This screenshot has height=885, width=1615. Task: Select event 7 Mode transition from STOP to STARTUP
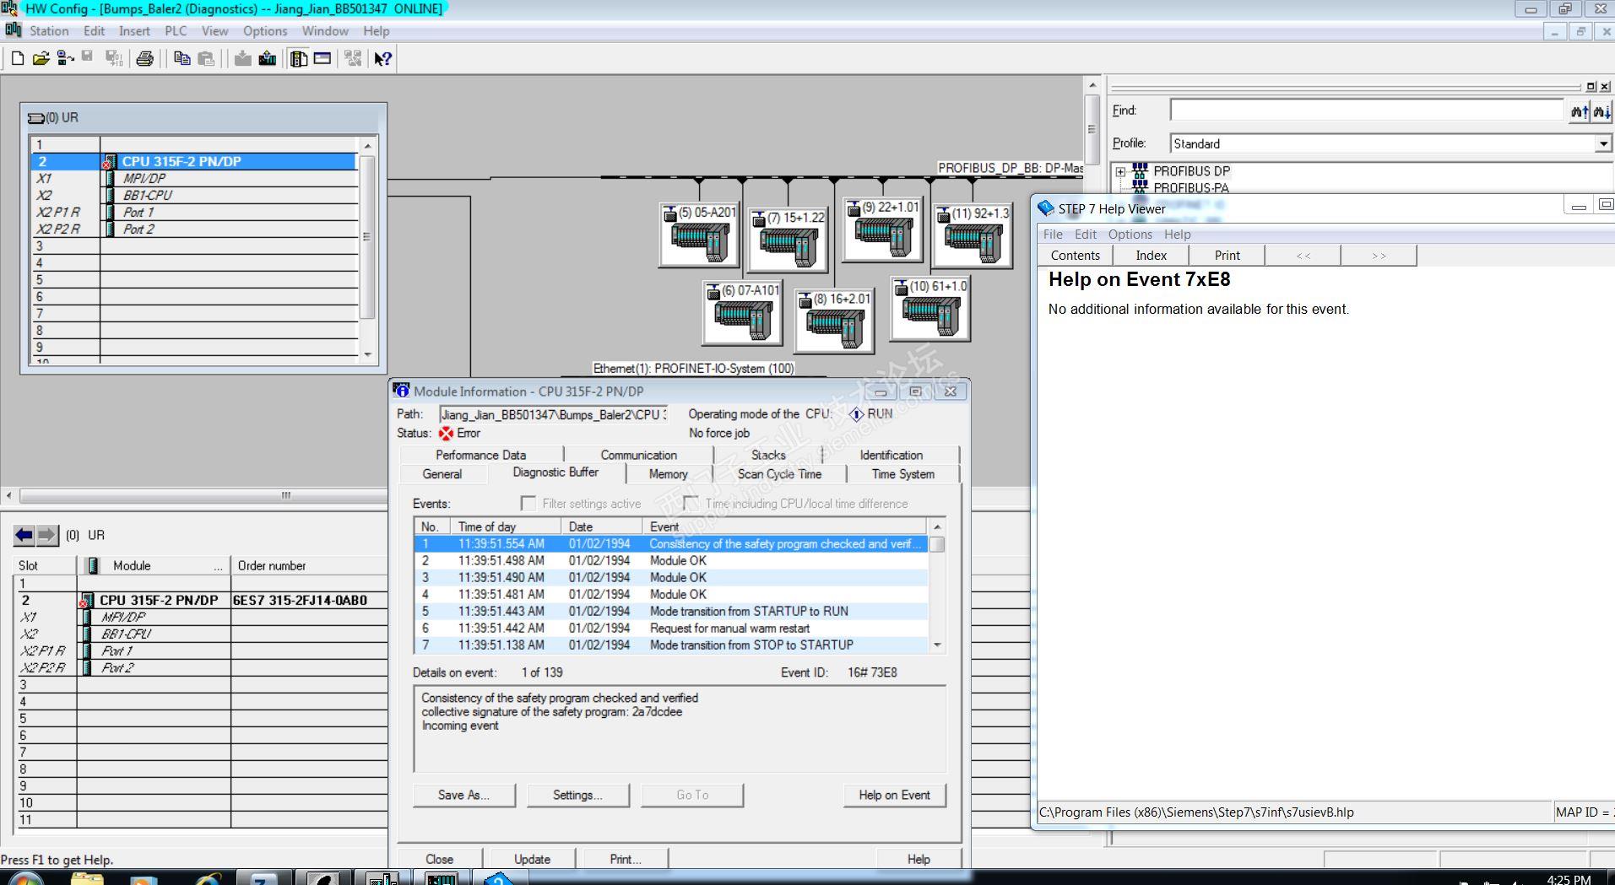tap(670, 645)
